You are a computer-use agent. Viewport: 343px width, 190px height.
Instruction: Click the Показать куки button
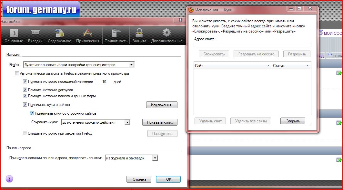(160, 122)
